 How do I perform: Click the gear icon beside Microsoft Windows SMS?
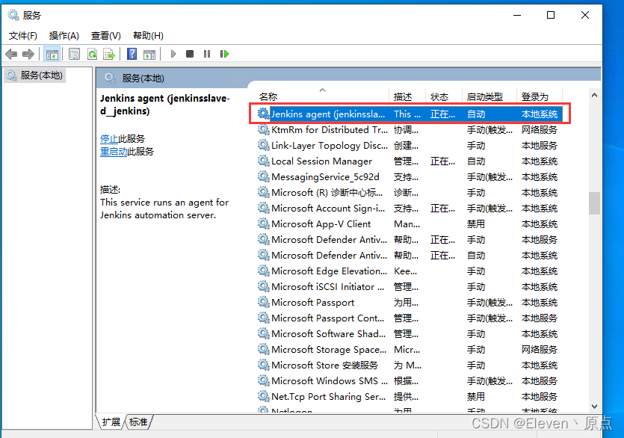[x=263, y=380]
